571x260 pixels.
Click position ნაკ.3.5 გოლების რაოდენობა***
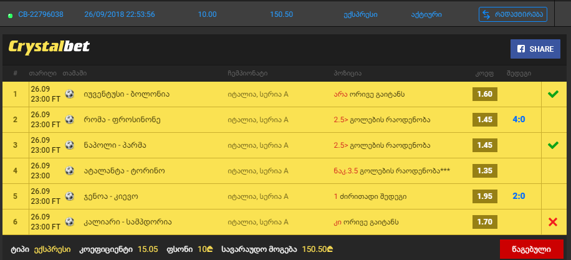pyautogui.click(x=392, y=171)
